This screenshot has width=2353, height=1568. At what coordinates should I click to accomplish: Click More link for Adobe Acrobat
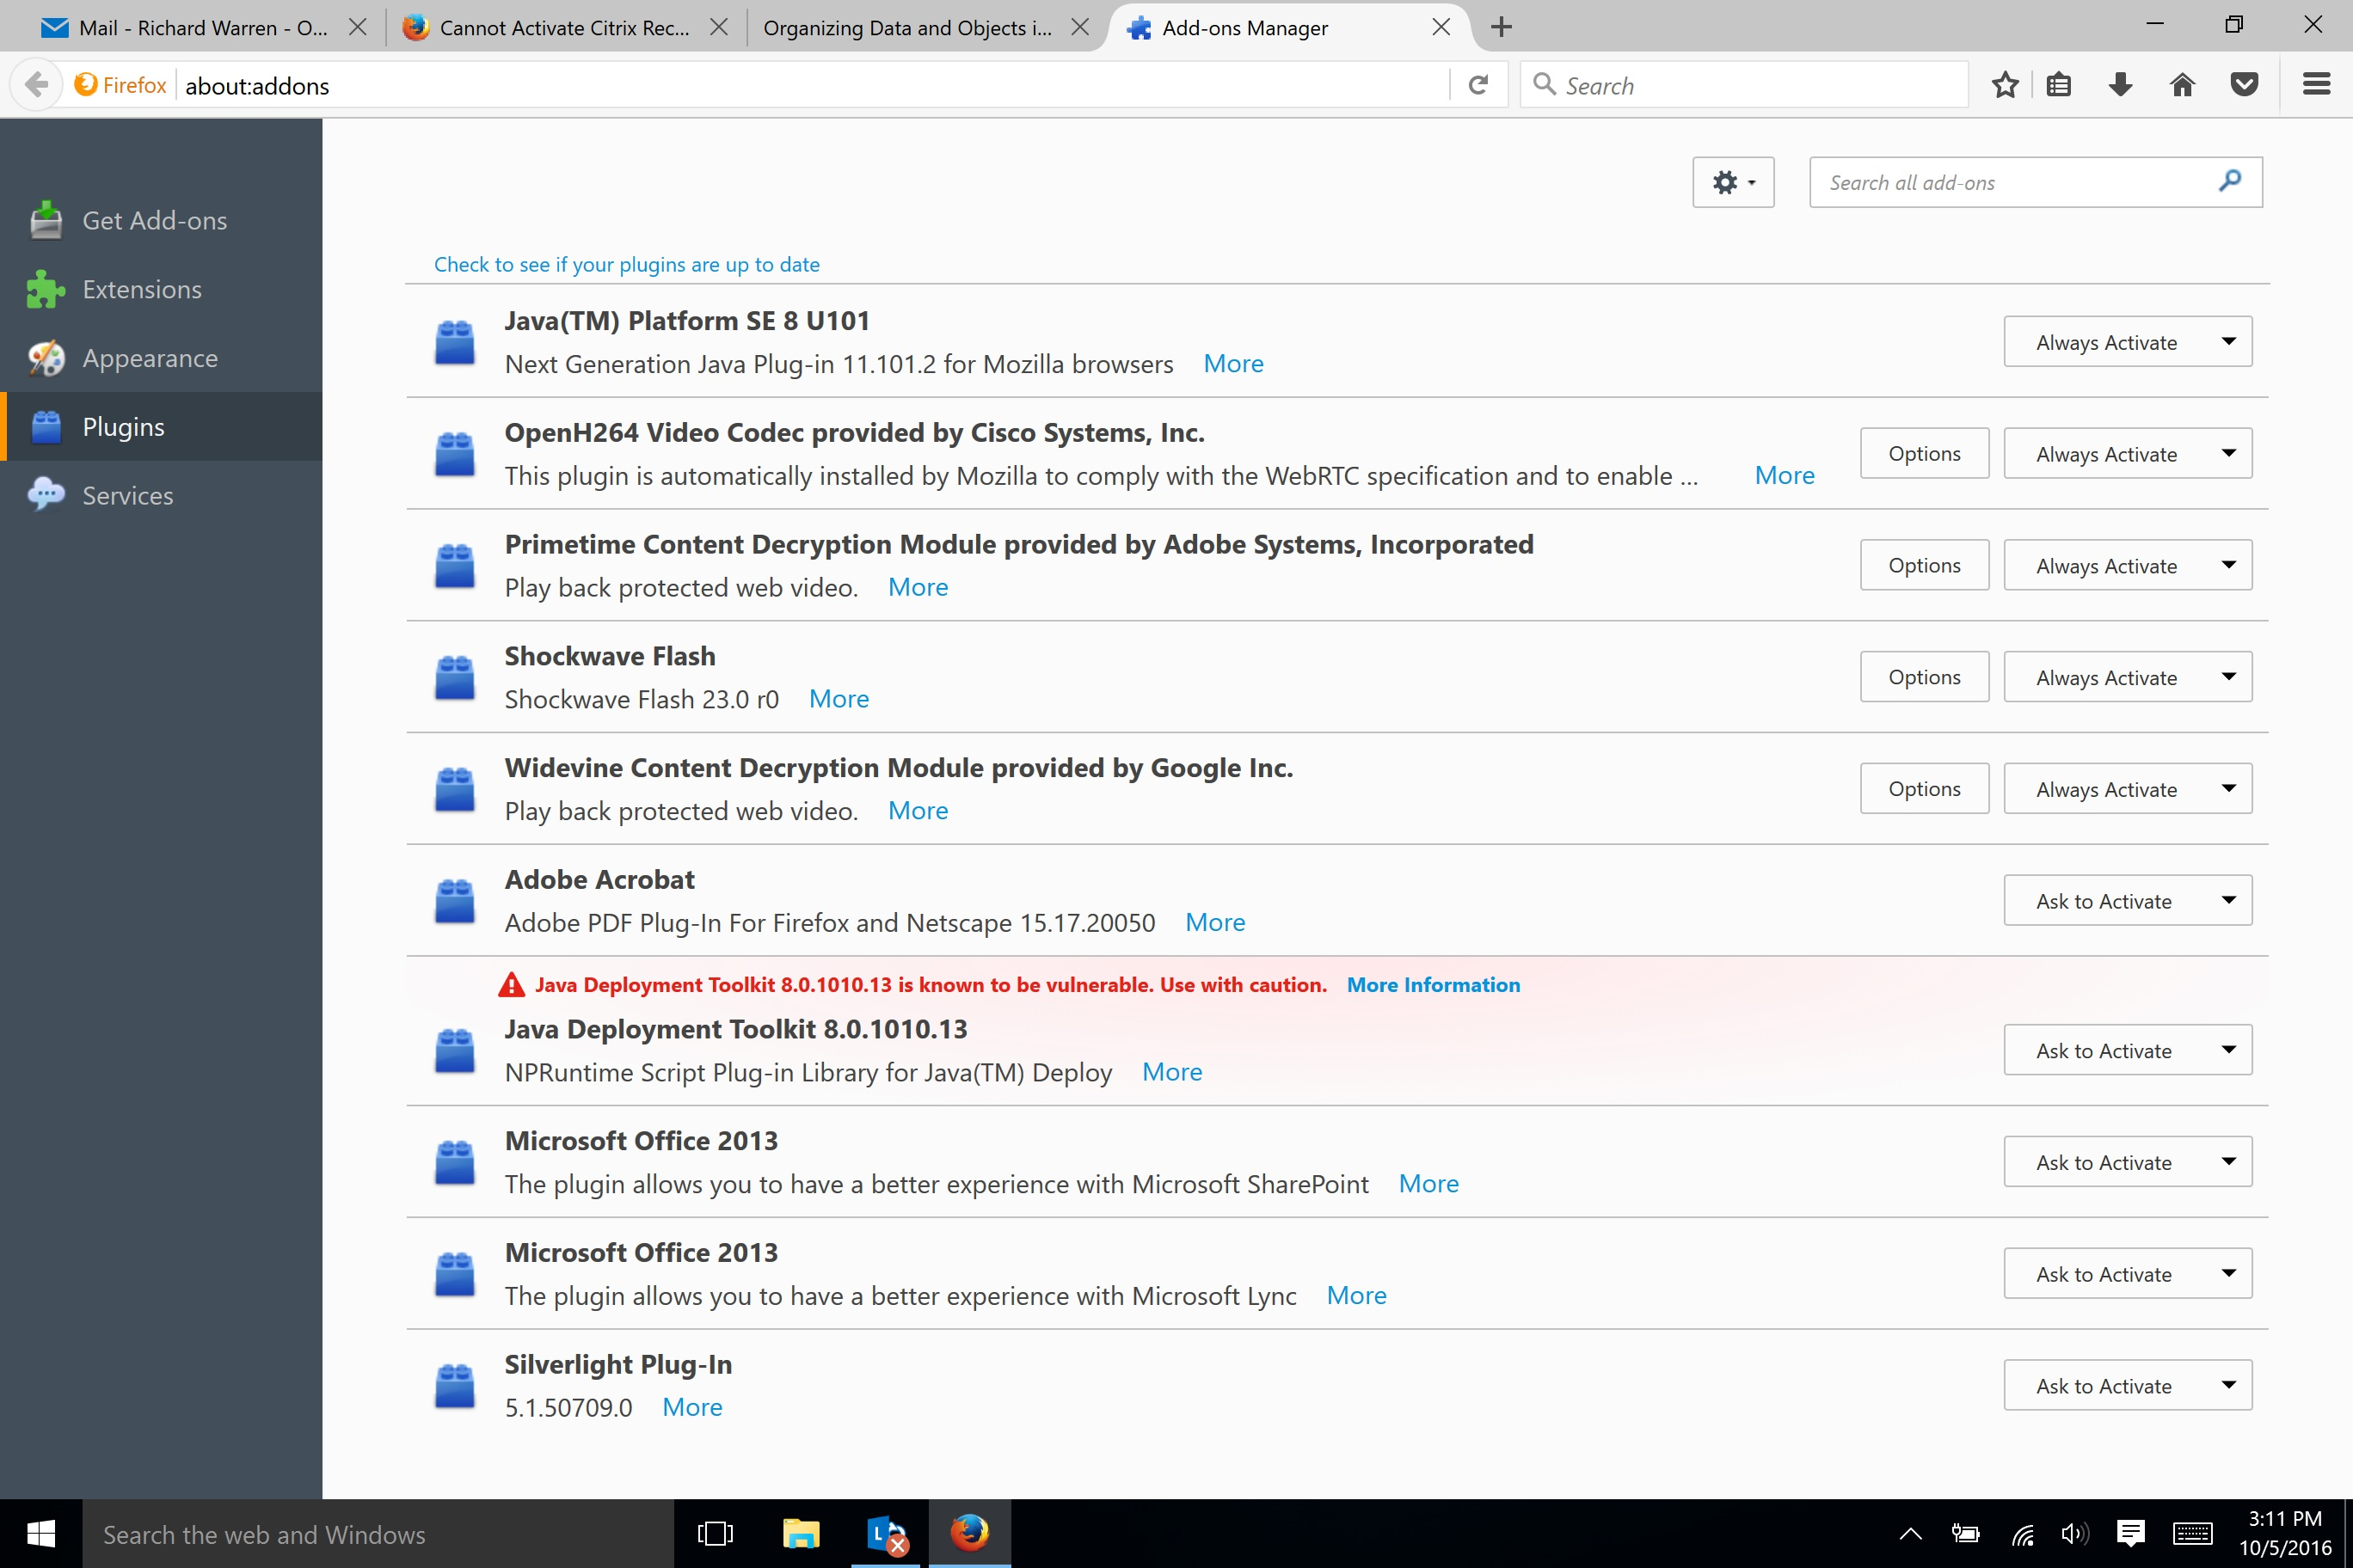(x=1214, y=922)
